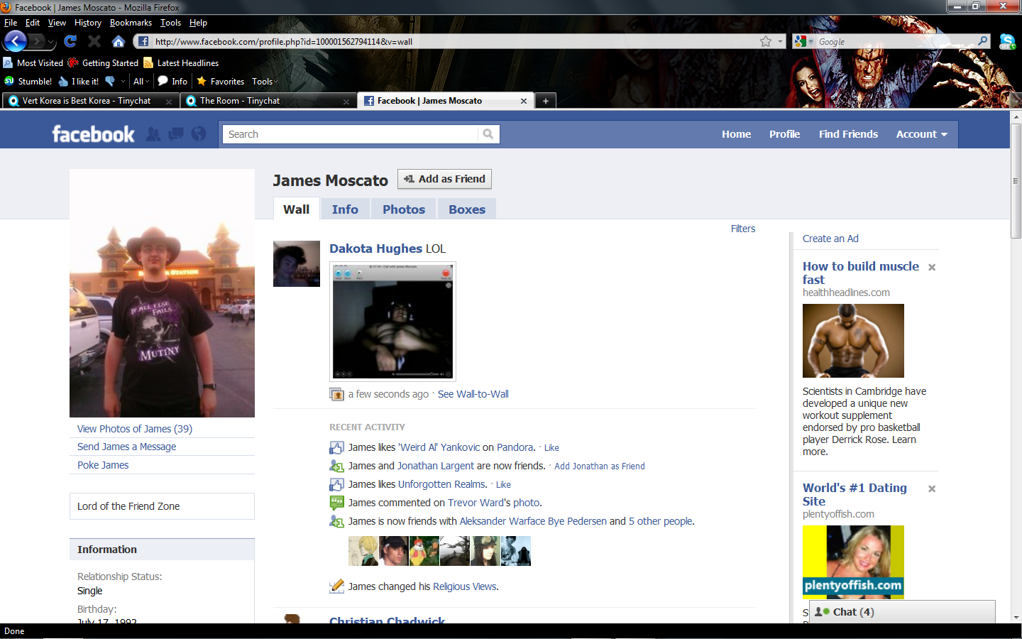The height and width of the screenshot is (639, 1022).
Task: Click the 'Add as Friend' button
Action: tap(444, 179)
